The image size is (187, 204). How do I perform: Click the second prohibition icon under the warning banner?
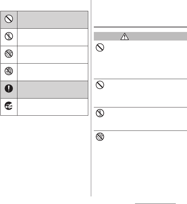(100, 85)
